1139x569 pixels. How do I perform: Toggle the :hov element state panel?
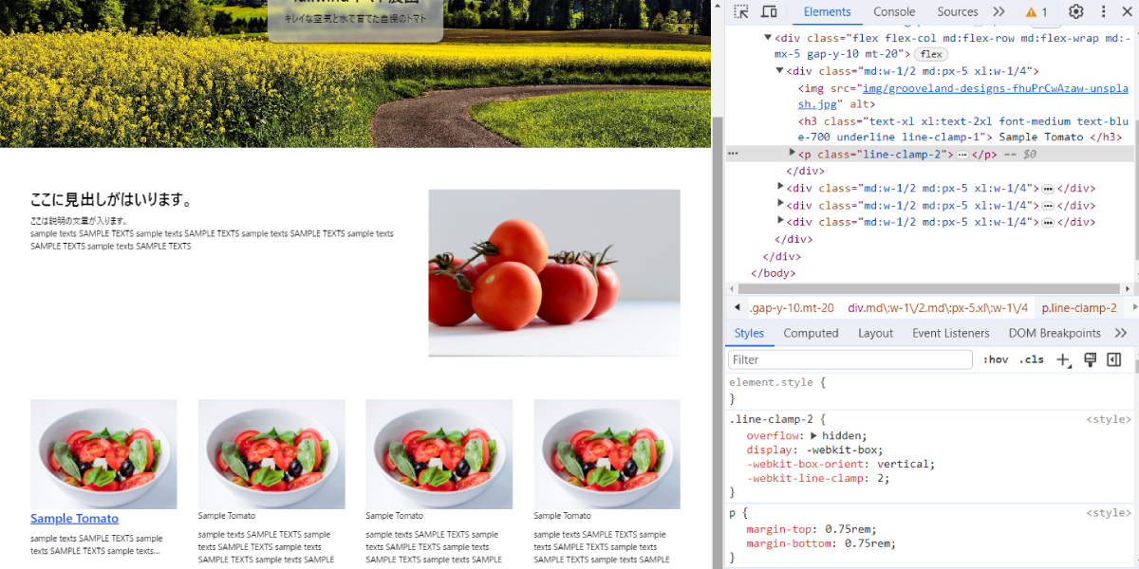click(996, 360)
